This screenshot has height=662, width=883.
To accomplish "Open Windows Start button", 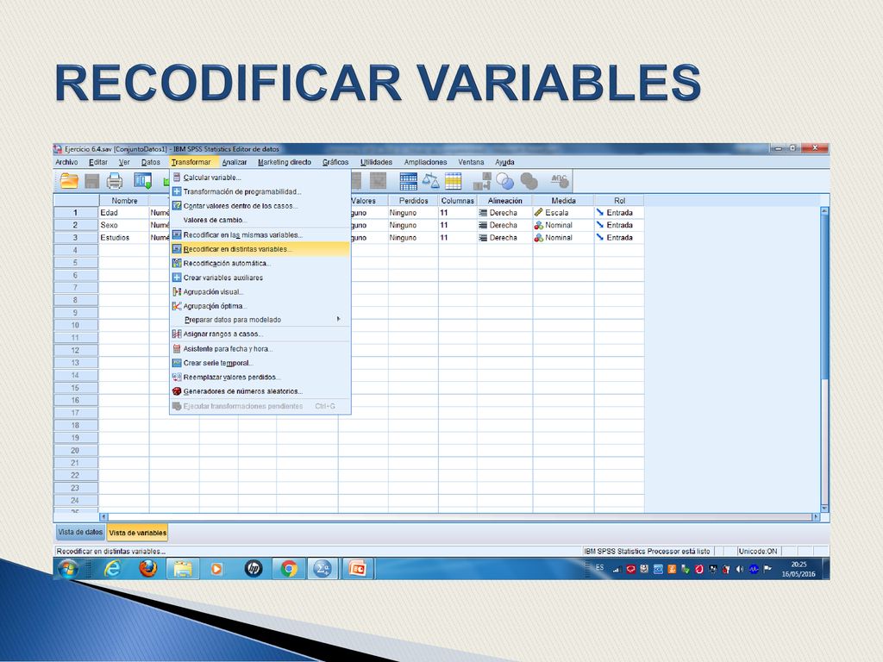I will [x=68, y=569].
